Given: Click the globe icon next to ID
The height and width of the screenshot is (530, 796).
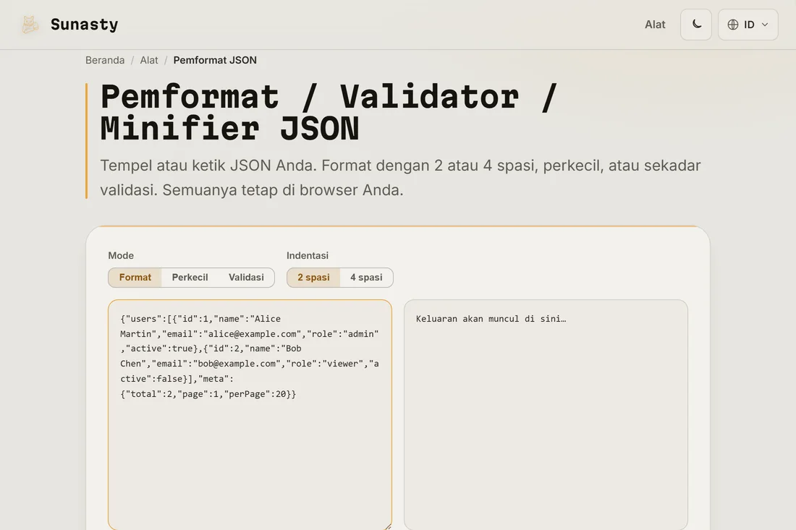Looking at the screenshot, I should tap(732, 25).
